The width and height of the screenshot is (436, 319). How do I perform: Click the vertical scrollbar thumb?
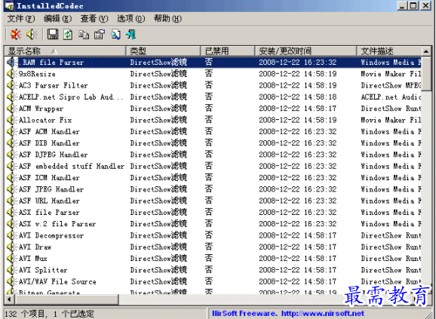426,74
